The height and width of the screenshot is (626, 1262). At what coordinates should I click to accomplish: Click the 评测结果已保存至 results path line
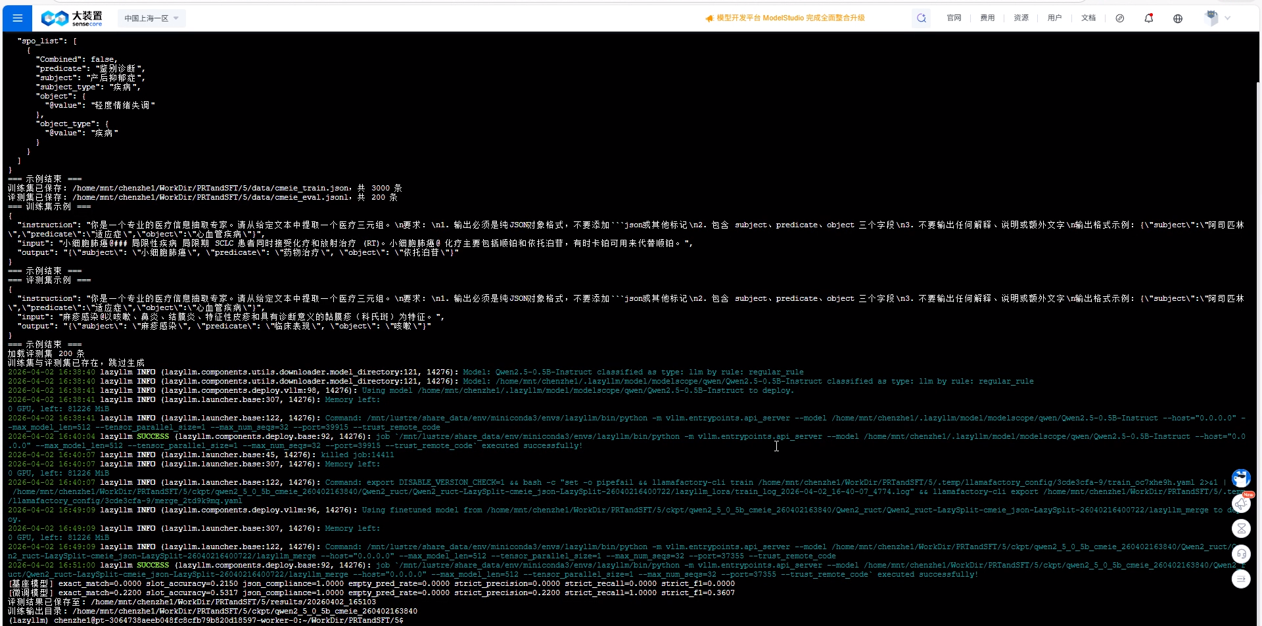pyautogui.click(x=192, y=602)
